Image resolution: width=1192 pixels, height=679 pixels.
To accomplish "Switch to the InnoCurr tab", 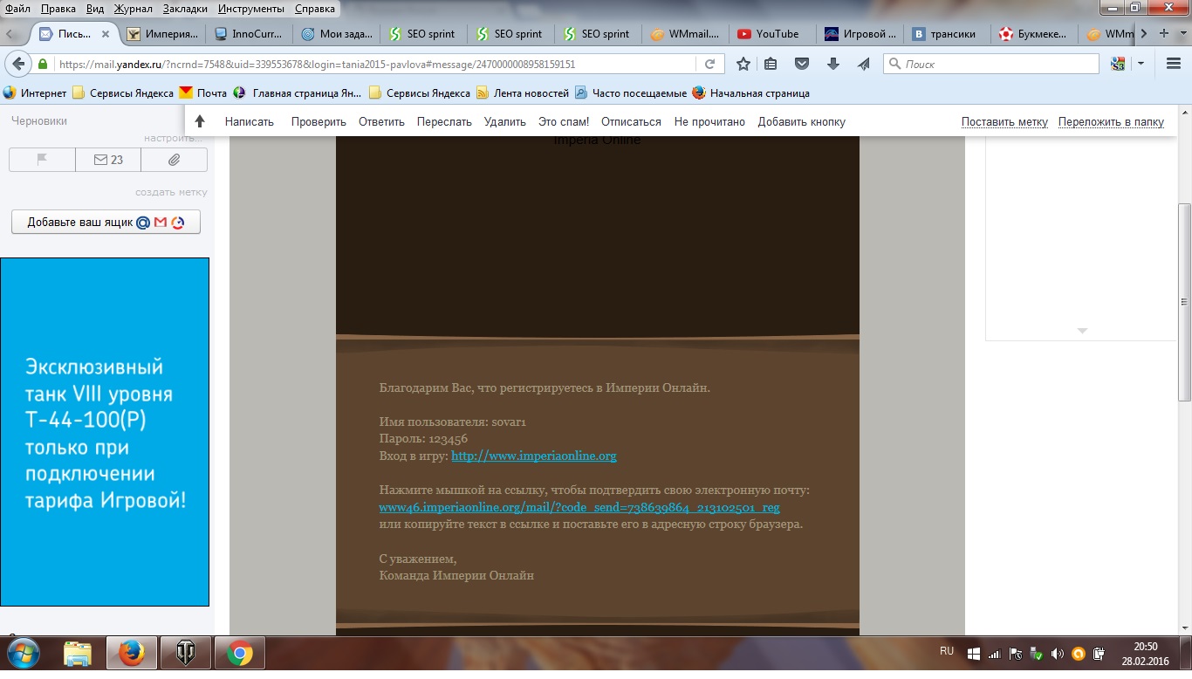I will point(250,34).
